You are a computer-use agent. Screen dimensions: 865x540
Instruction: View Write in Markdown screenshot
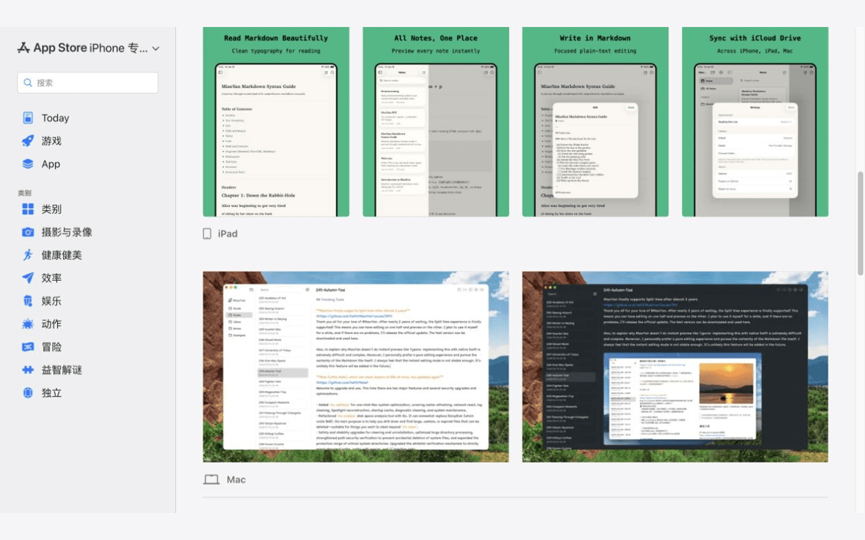[595, 122]
